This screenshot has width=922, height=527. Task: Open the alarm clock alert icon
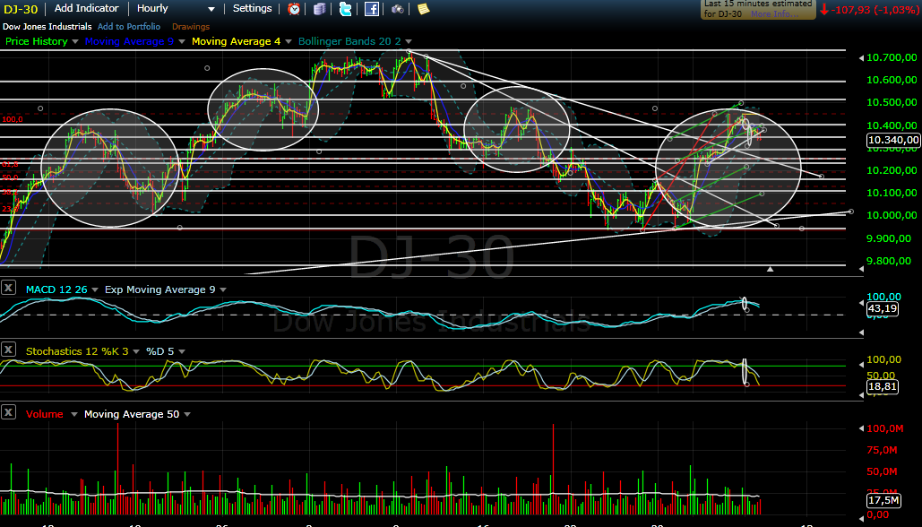tap(294, 9)
